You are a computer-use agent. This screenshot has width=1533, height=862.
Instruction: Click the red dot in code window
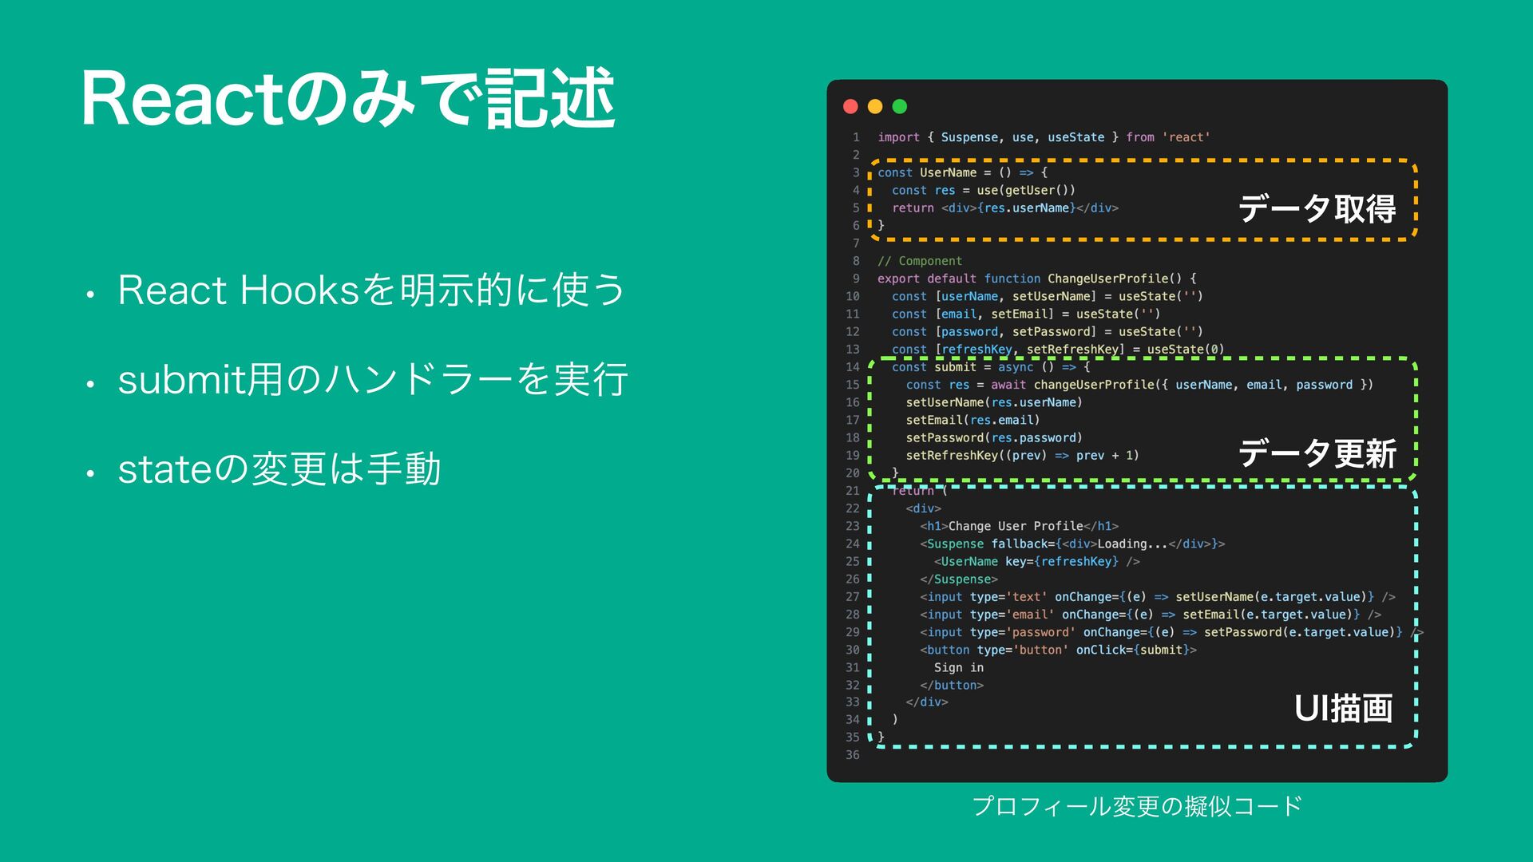pos(850,106)
